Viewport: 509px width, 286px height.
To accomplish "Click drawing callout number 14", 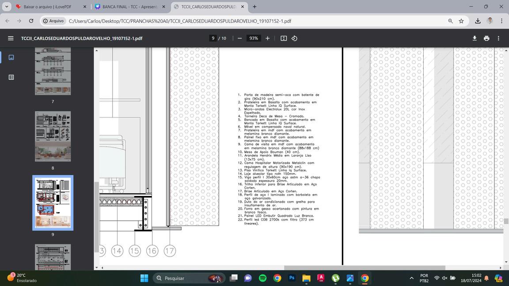I will coord(117,251).
